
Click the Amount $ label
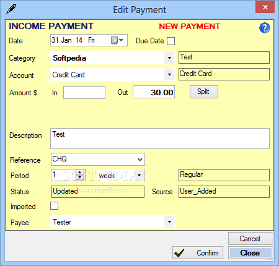pyautogui.click(x=23, y=93)
